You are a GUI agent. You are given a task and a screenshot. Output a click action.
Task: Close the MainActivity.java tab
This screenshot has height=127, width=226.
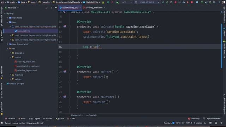[x=80, y=8]
